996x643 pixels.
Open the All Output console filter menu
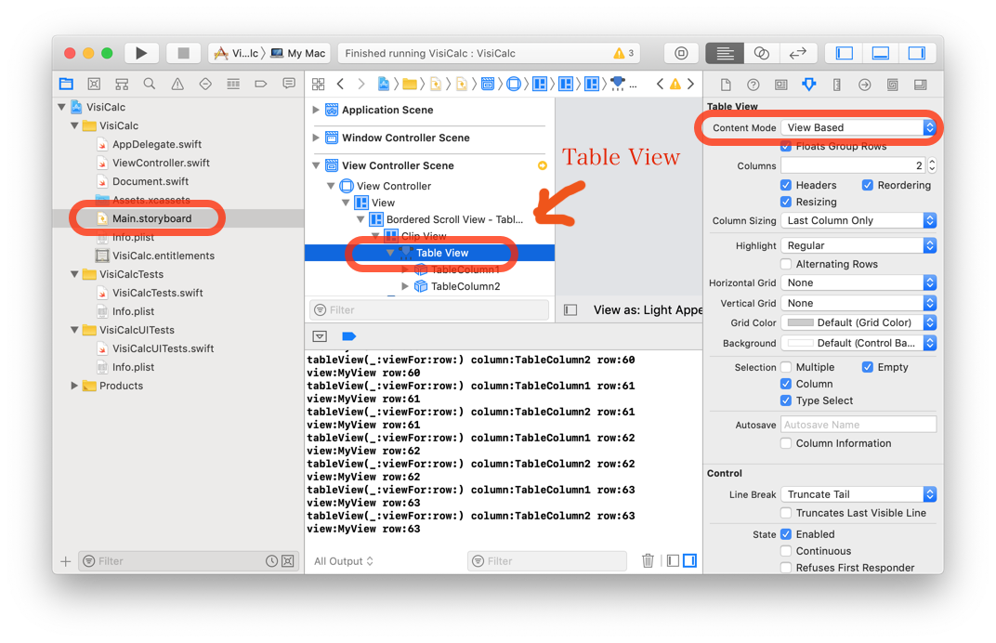[344, 561]
